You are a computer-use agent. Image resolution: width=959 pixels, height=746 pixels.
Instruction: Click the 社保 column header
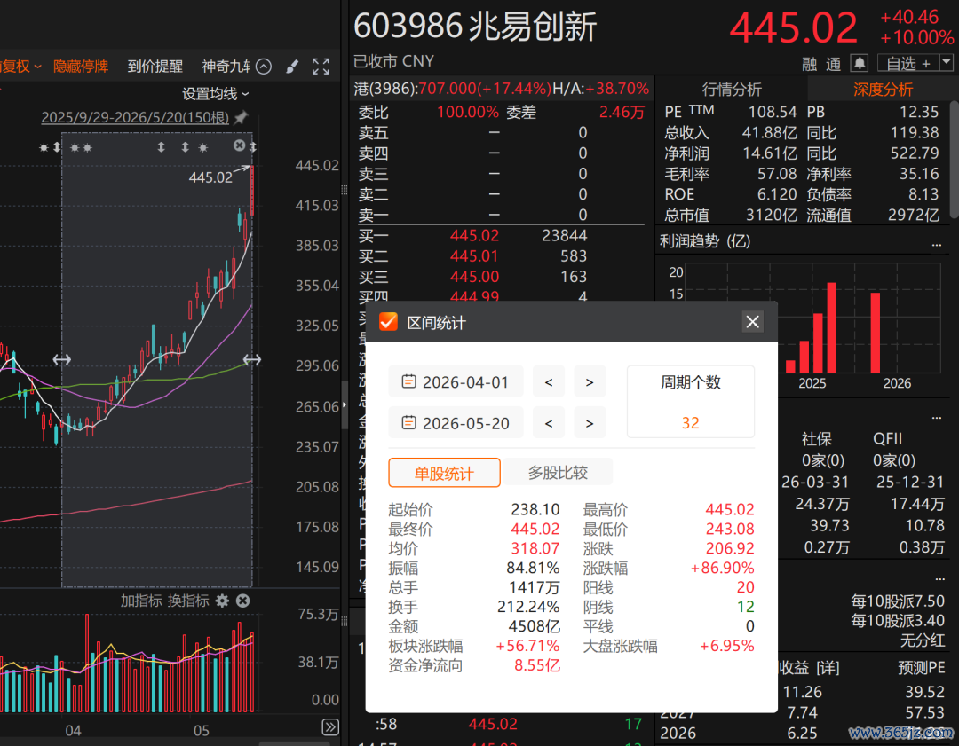click(816, 439)
